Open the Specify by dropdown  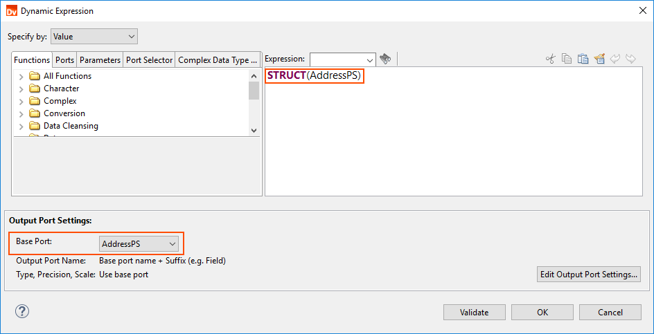coord(94,37)
